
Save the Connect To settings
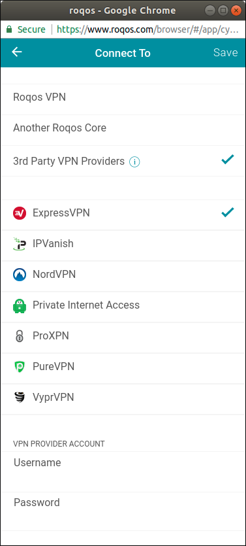coord(226,52)
